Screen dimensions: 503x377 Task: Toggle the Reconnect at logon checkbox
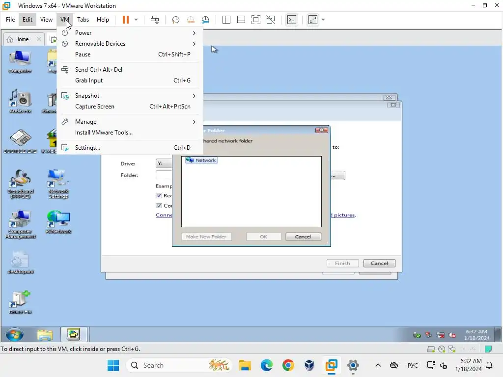pos(159,195)
